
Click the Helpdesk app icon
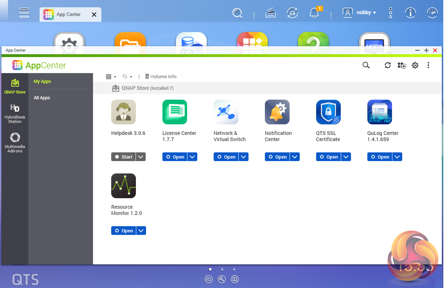click(x=124, y=112)
